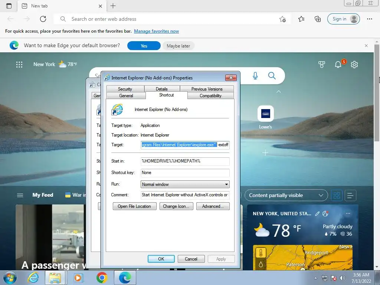
Task: Start voice search microphone icon
Action: (255, 76)
